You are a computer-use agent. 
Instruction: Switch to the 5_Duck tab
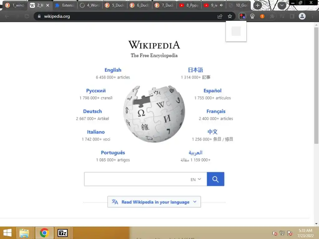(115, 5)
